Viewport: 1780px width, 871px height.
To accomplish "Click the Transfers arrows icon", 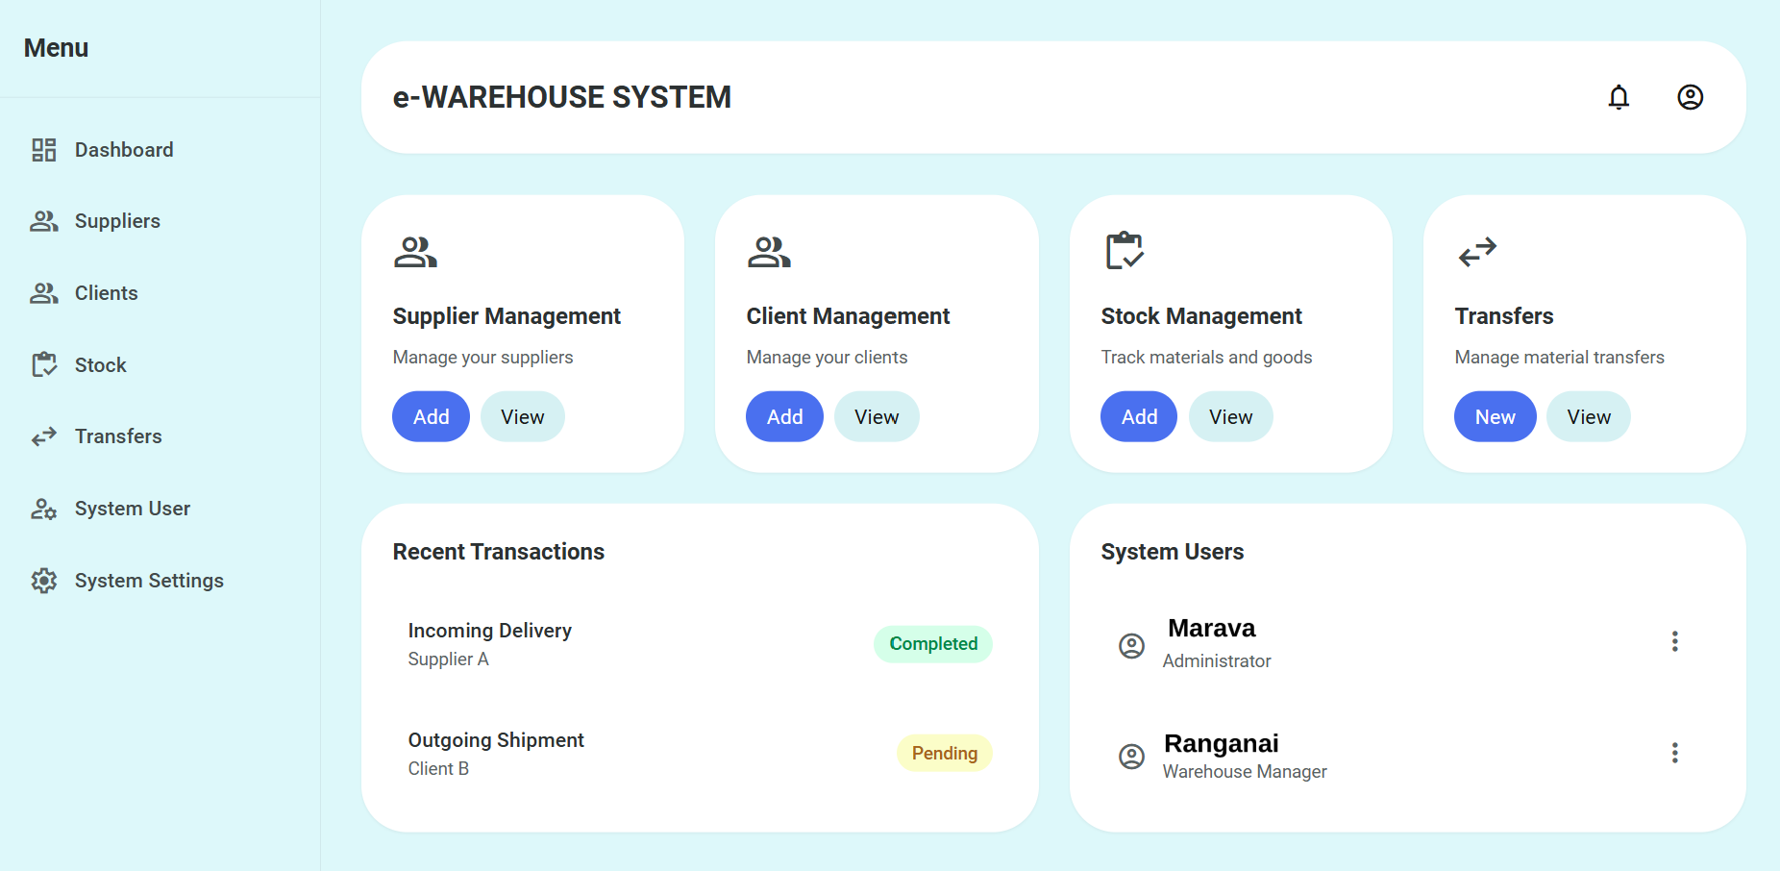I will click(x=1477, y=252).
